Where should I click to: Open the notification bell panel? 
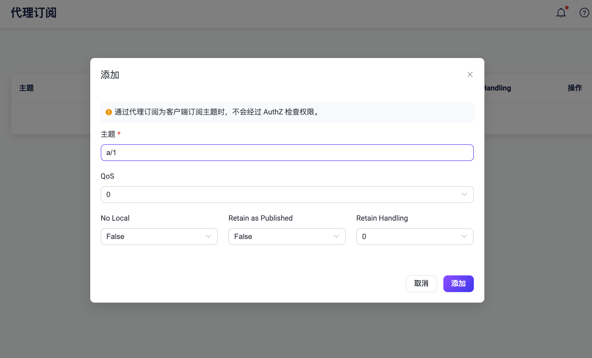click(561, 12)
